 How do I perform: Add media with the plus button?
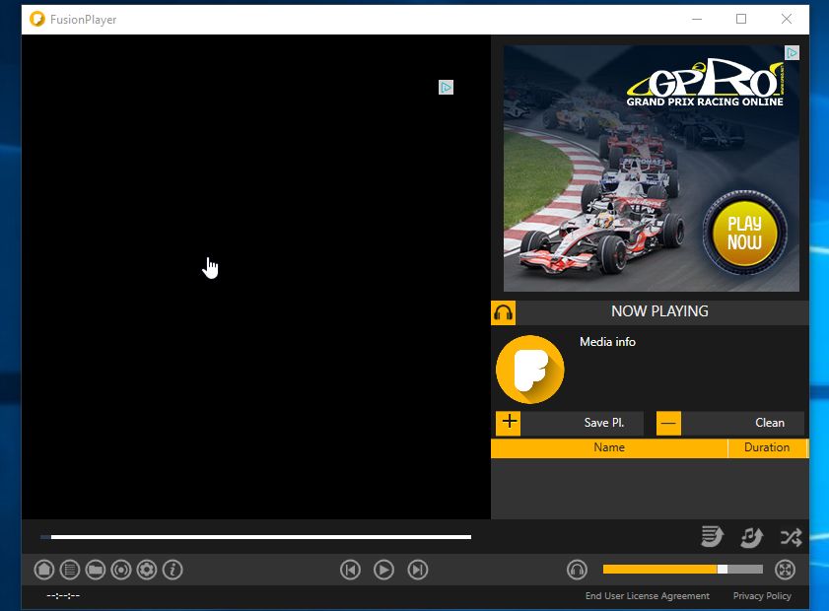(x=509, y=424)
